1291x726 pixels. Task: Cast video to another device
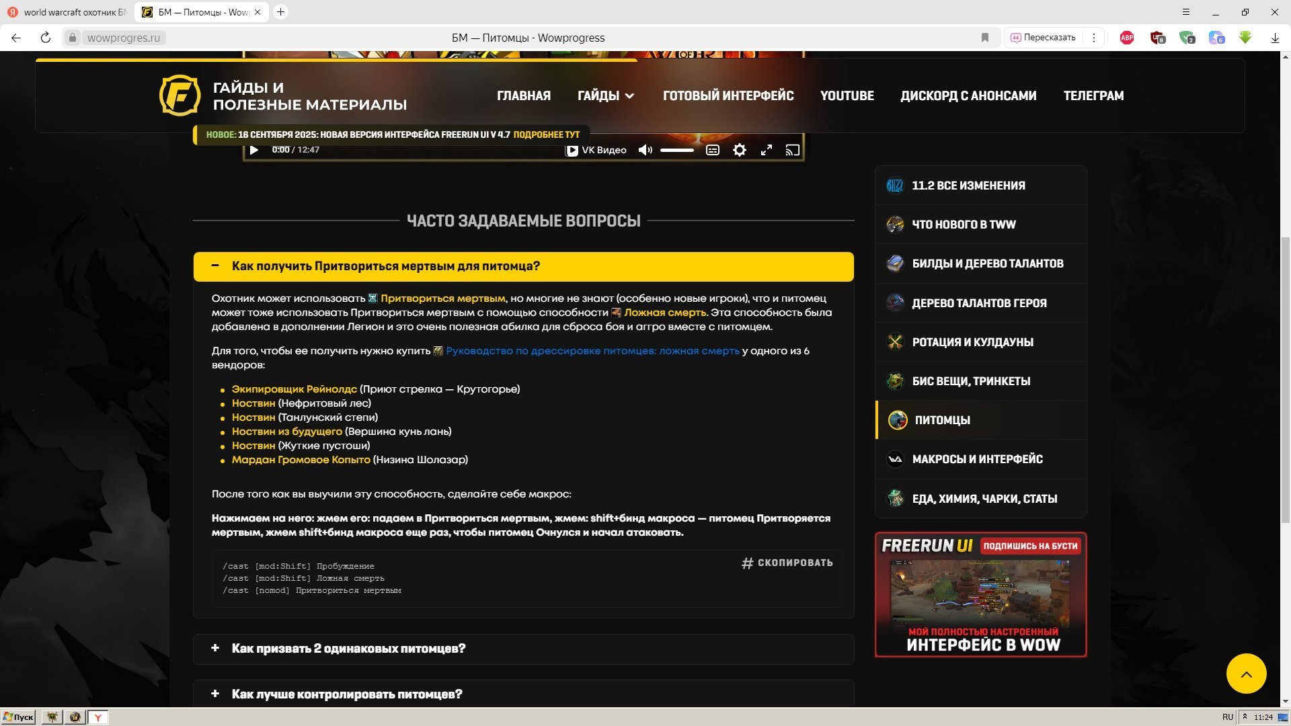click(x=793, y=150)
